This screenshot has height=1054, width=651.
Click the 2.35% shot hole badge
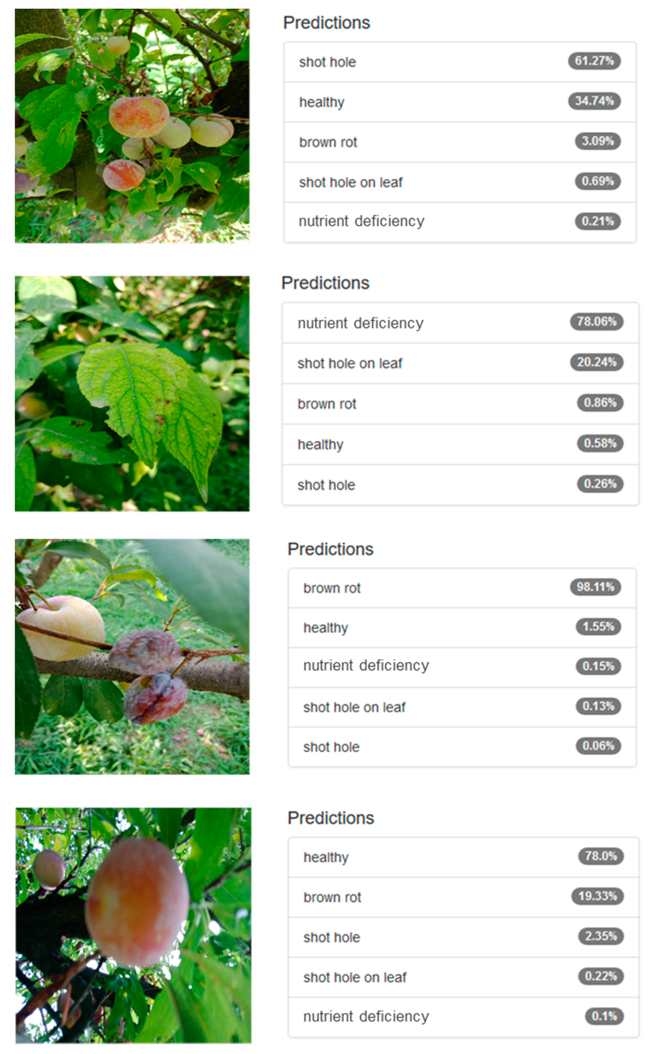[x=601, y=936]
